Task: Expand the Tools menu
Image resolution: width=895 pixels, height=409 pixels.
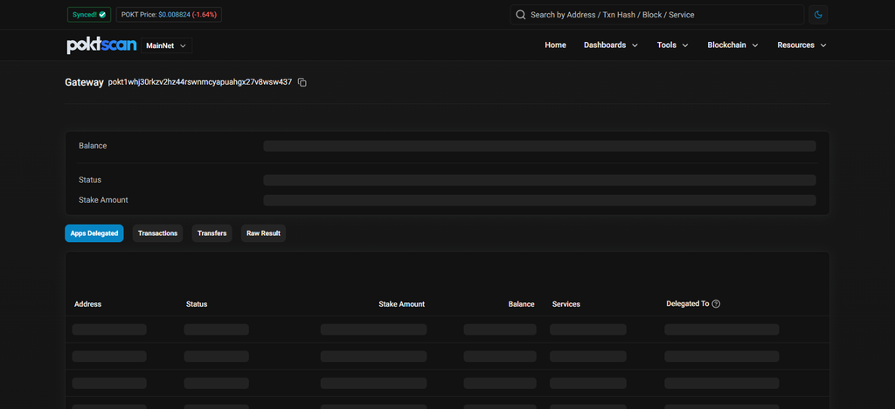Action: [672, 45]
